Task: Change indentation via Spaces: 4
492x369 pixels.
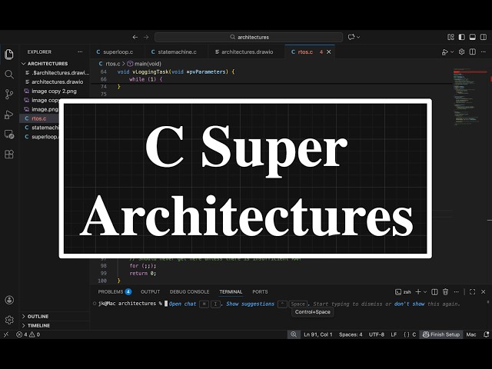Action: [351, 334]
